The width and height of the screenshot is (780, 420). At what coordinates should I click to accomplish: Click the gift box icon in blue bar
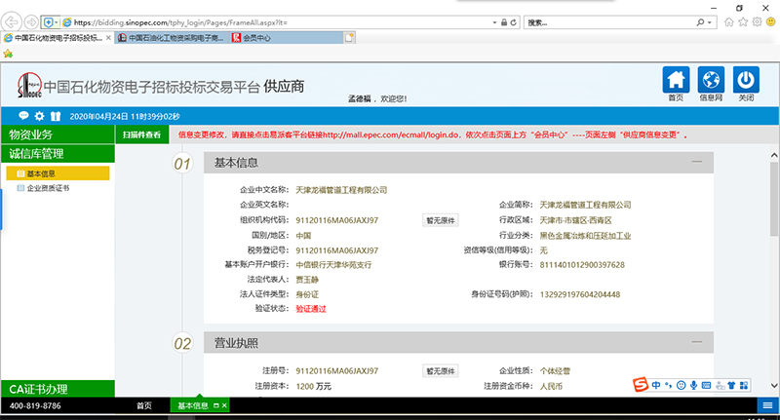[56, 116]
